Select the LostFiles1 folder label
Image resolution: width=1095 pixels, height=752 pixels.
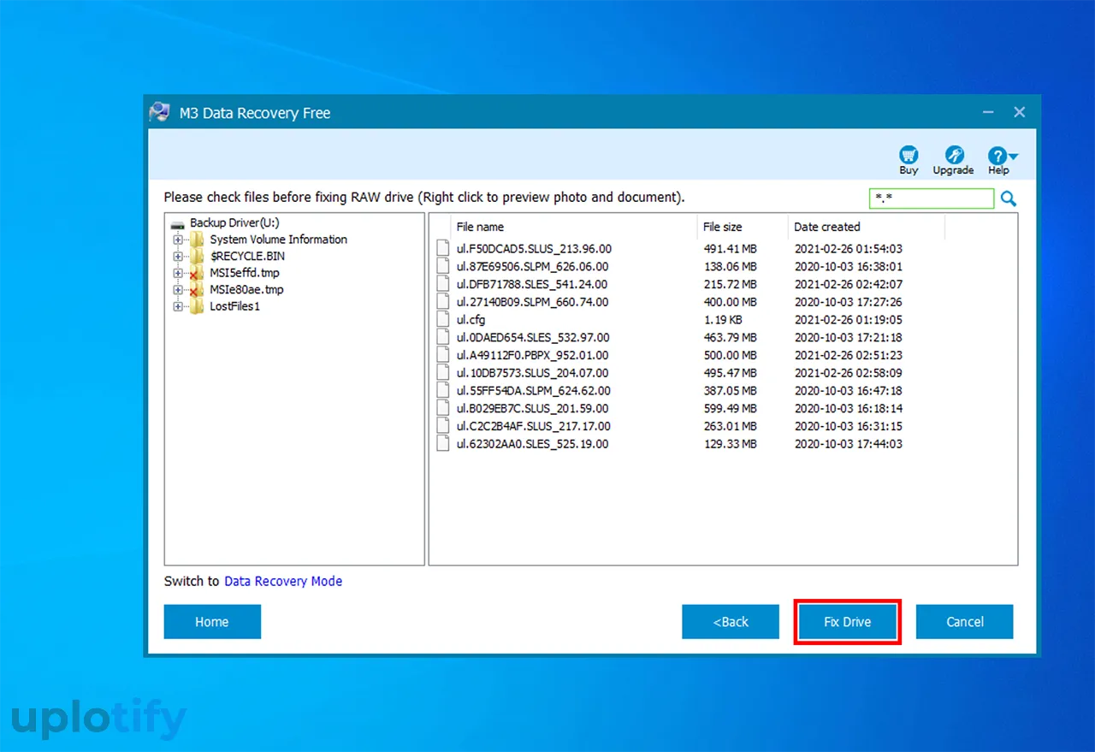point(234,306)
